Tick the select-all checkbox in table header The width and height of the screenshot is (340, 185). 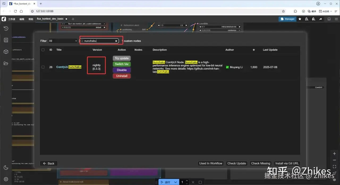[43, 50]
